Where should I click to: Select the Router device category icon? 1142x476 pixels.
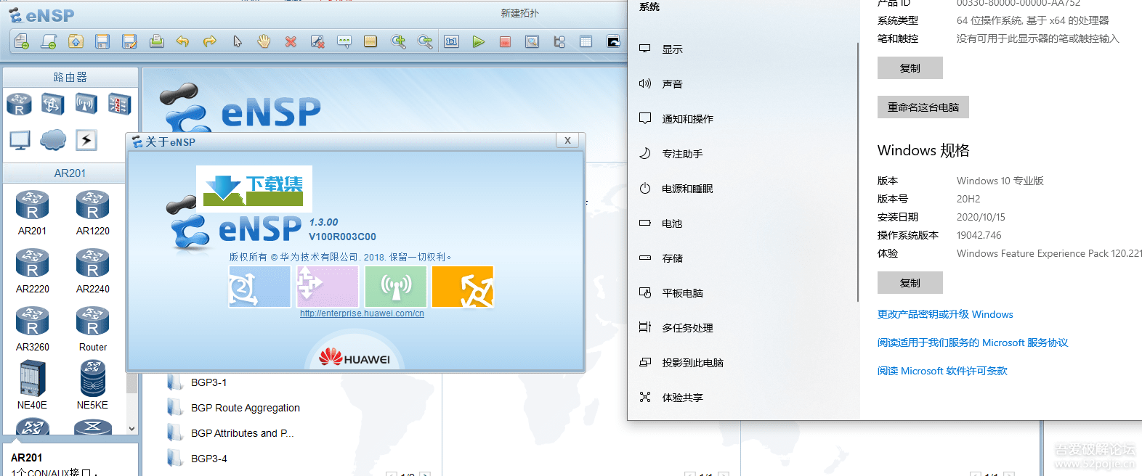point(19,104)
